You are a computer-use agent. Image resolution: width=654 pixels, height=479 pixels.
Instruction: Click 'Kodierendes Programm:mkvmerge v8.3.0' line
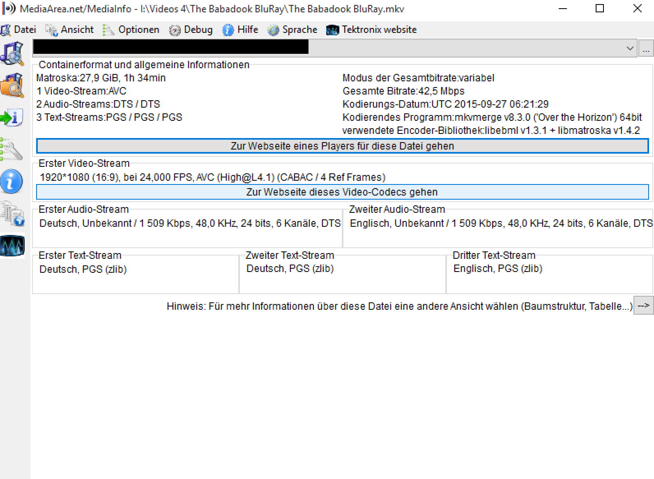(x=492, y=117)
